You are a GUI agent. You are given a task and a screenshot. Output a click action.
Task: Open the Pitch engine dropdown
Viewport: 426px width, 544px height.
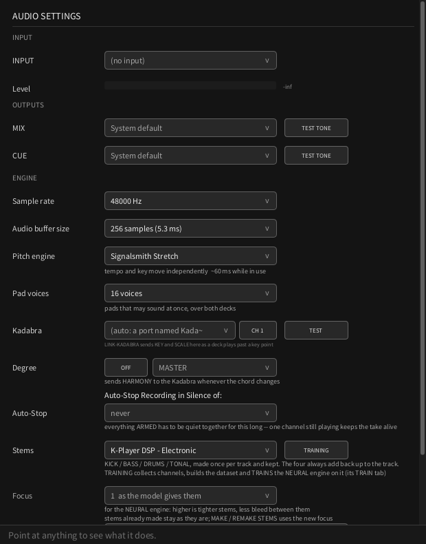[x=190, y=256]
